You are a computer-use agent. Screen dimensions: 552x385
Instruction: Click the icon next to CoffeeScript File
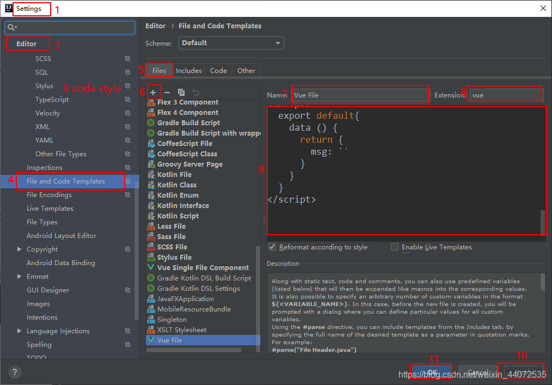[x=151, y=144]
